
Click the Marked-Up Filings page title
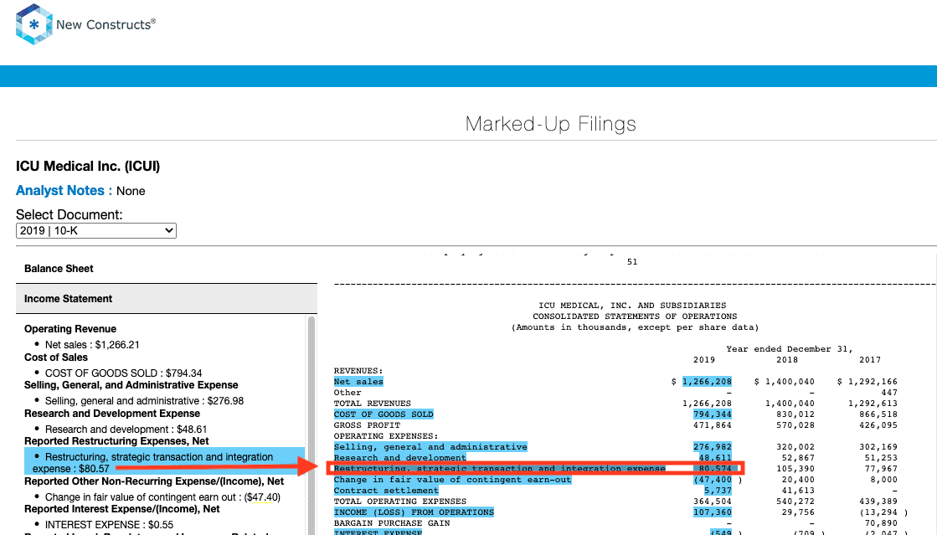(x=550, y=124)
